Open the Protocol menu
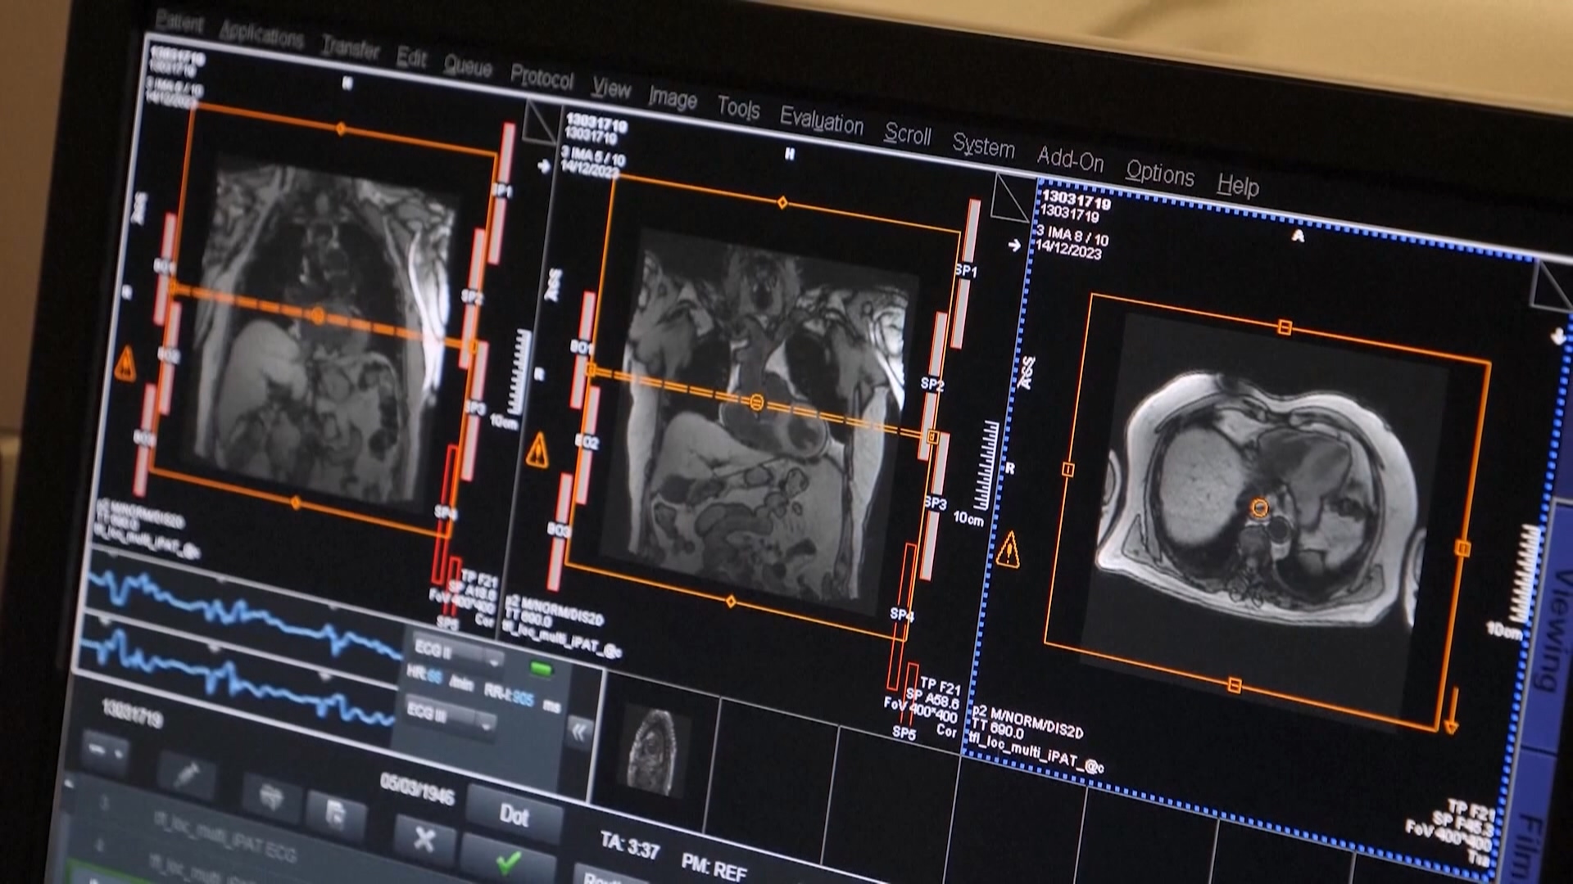 click(542, 77)
